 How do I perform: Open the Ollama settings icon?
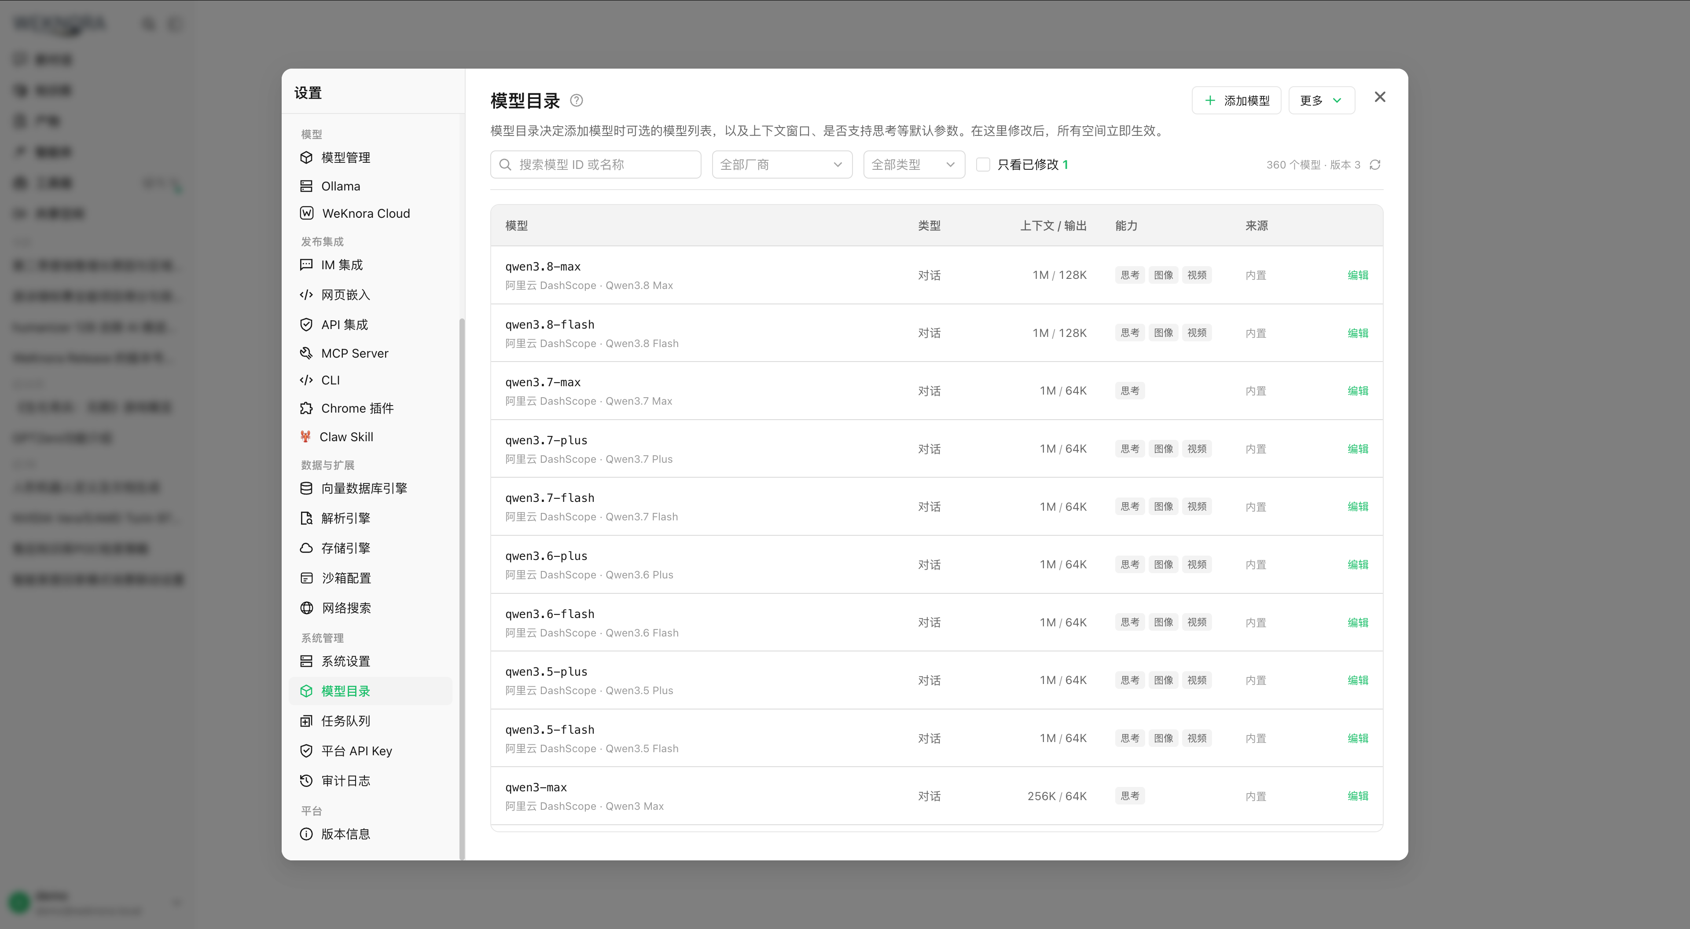click(x=306, y=186)
